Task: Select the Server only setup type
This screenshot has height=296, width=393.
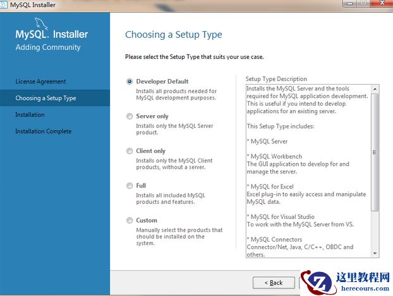Action: click(x=130, y=116)
